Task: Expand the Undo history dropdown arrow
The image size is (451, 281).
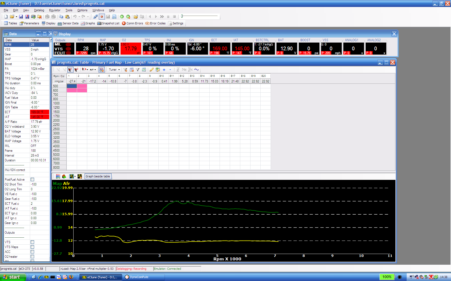Action: (79, 17)
